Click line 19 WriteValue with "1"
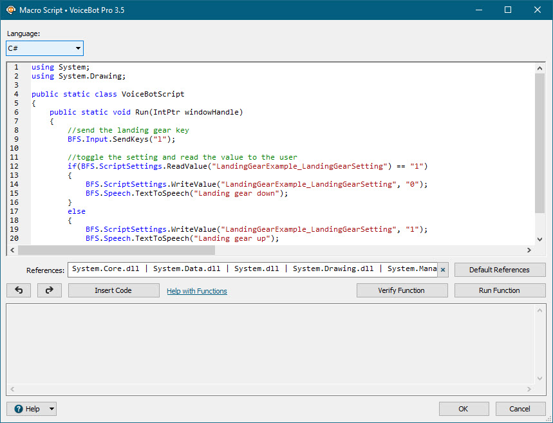553x423 pixels. 256,229
